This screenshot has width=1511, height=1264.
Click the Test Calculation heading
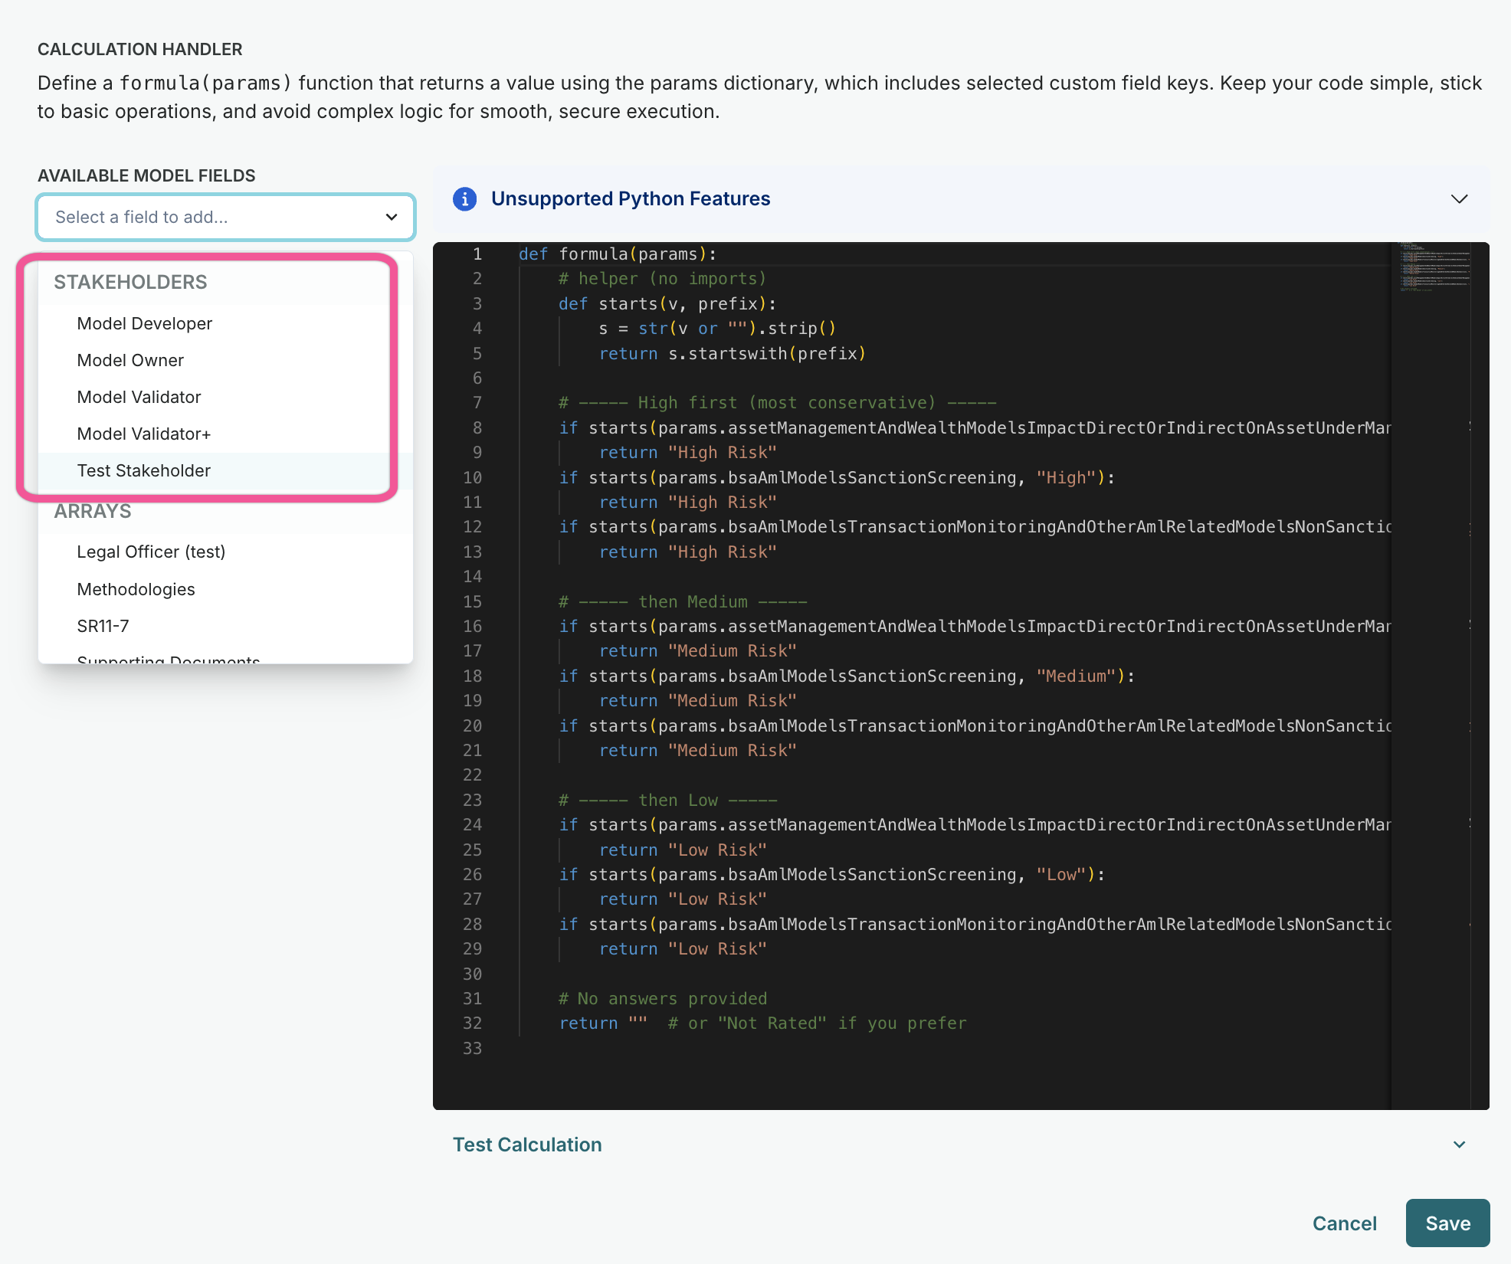(527, 1144)
